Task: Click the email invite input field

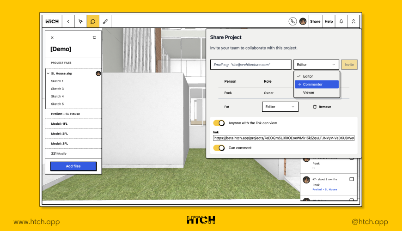Action: (251, 65)
